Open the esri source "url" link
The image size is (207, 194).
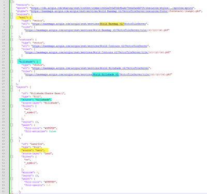coord(89,24)
